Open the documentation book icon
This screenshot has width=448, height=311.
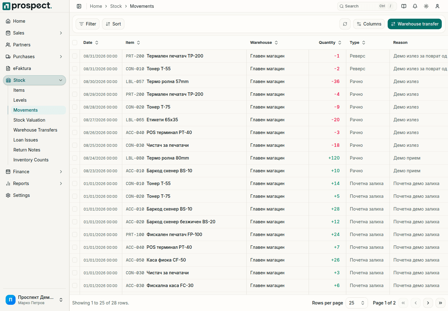[x=404, y=6]
